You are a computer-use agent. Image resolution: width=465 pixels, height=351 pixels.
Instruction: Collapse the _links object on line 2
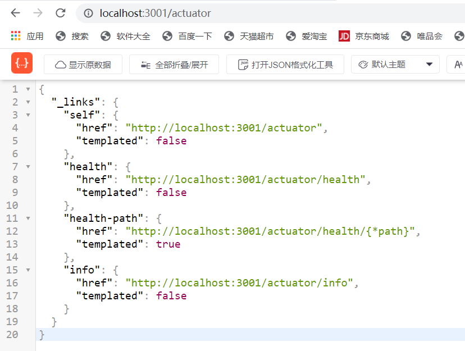pos(28,102)
